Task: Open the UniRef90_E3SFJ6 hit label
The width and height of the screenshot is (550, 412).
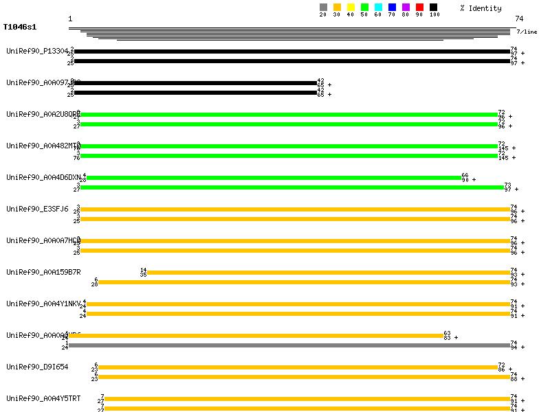Action: tap(37, 209)
